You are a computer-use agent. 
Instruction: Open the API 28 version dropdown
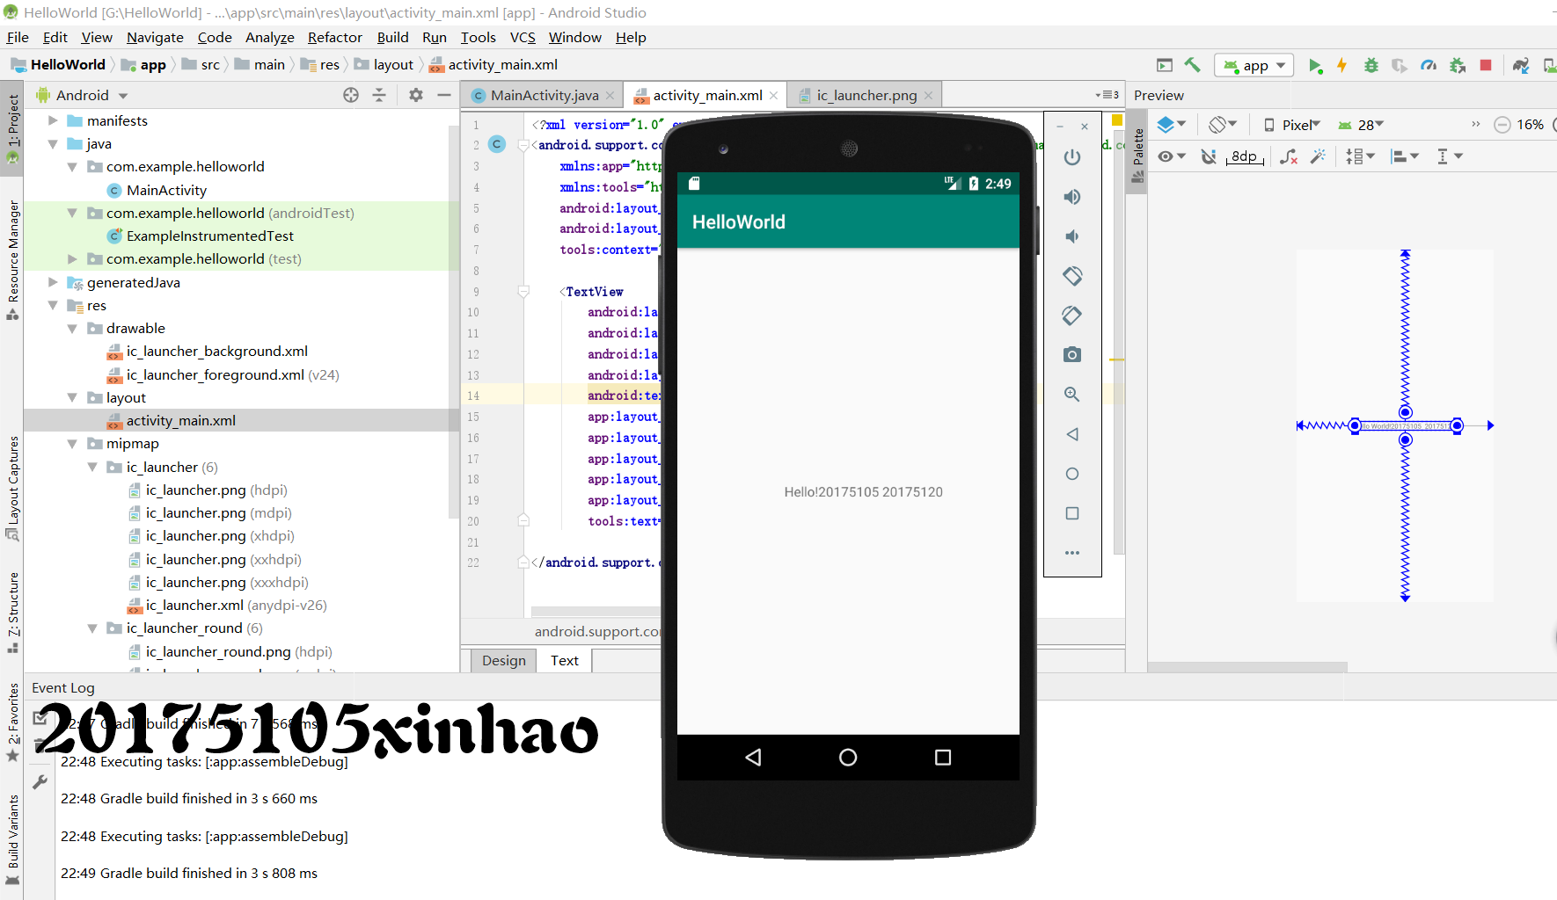point(1361,125)
